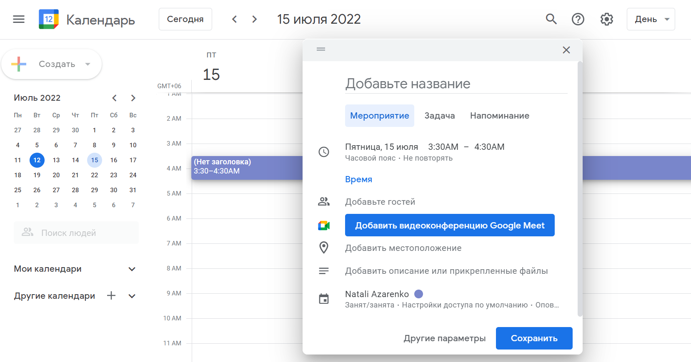Change the date Пятница, 15 июля
691x362 pixels.
[381, 147]
